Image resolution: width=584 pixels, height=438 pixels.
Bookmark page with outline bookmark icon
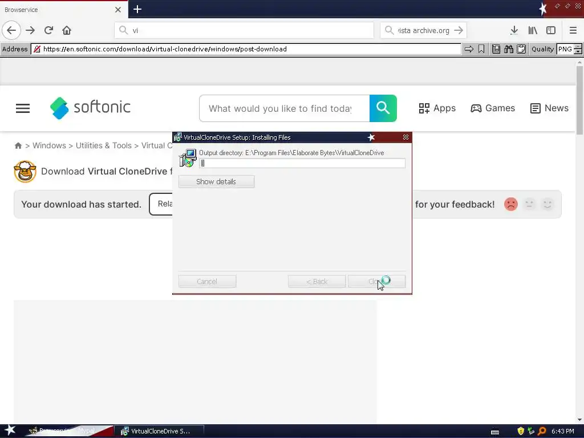(481, 49)
